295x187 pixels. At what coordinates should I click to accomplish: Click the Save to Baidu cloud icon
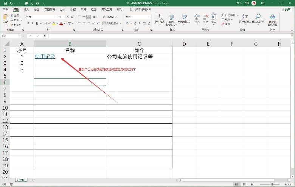[x=272, y=17]
